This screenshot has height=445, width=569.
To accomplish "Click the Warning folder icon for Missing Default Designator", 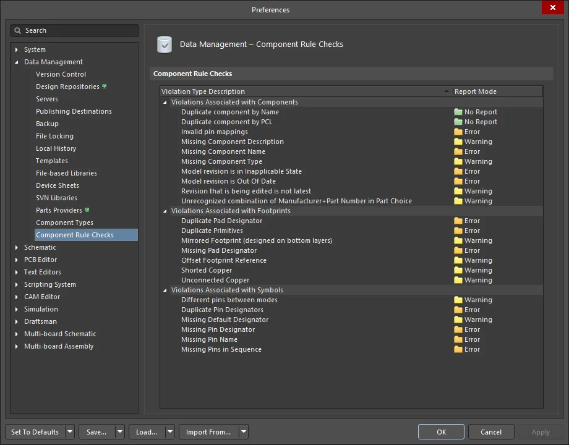I will pyautogui.click(x=458, y=320).
